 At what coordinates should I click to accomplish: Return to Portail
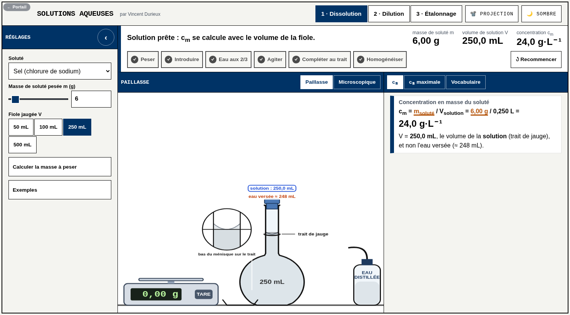[17, 7]
